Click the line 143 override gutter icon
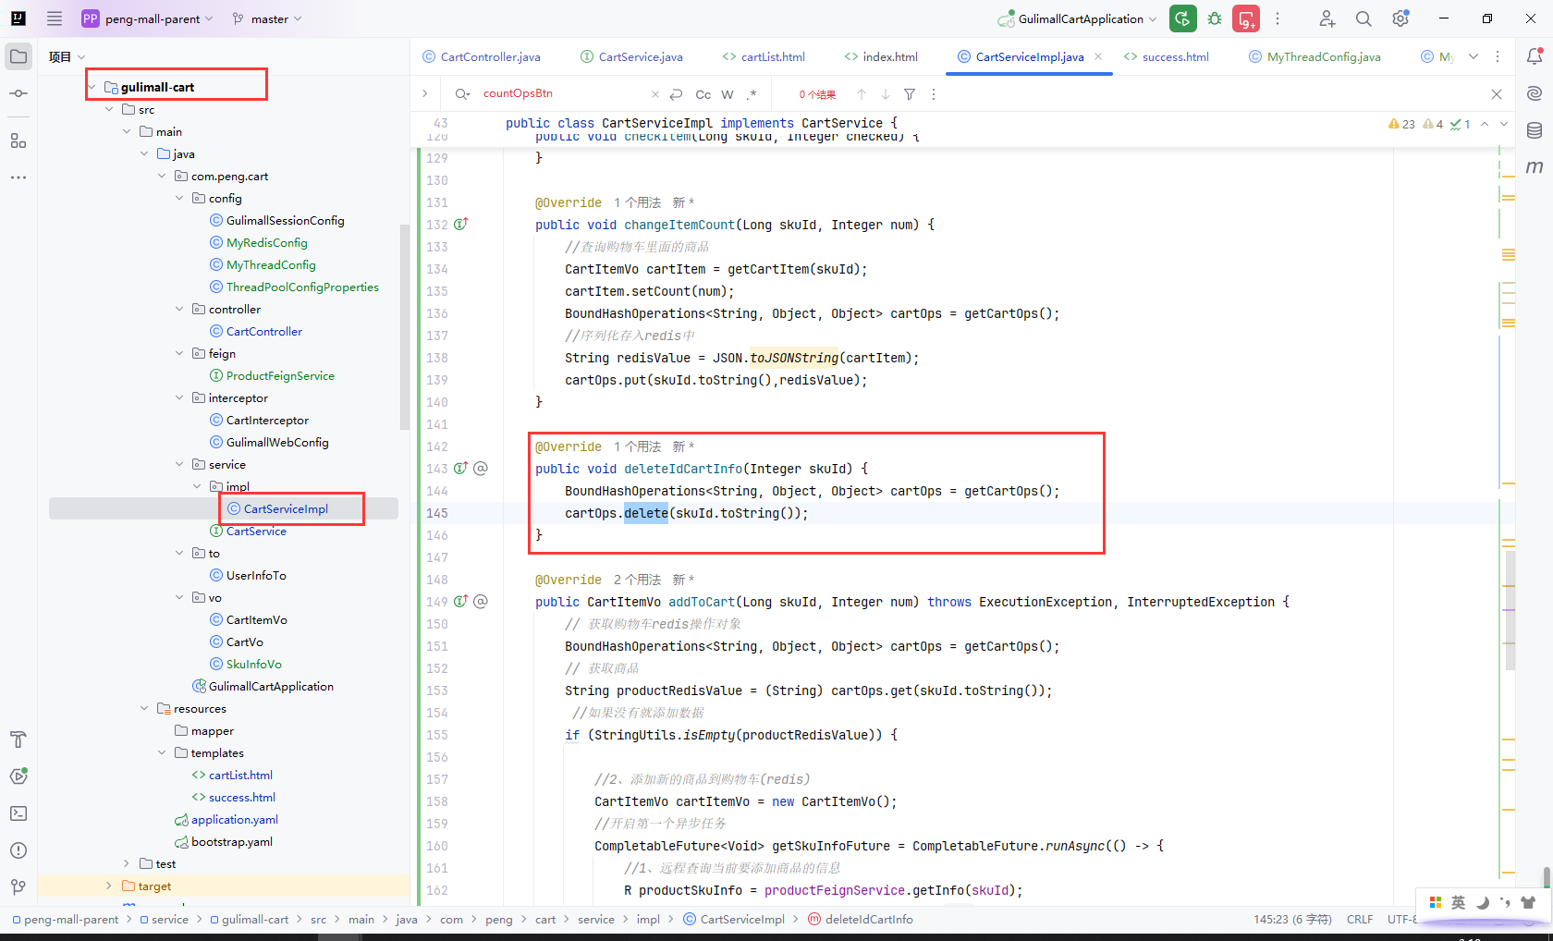 pos(460,469)
